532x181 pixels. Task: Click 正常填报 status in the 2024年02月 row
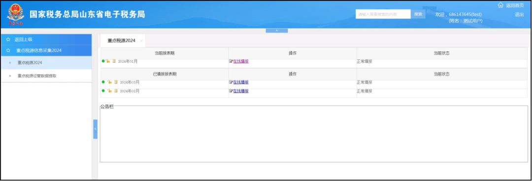[365, 91]
